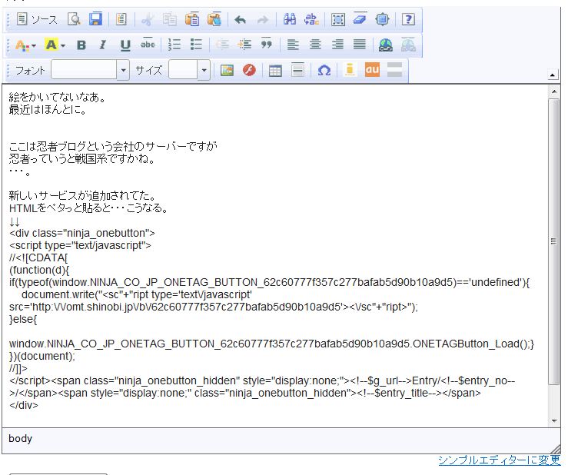Click the line //<![CDATA[
568x475 pixels.
[x=38, y=257]
